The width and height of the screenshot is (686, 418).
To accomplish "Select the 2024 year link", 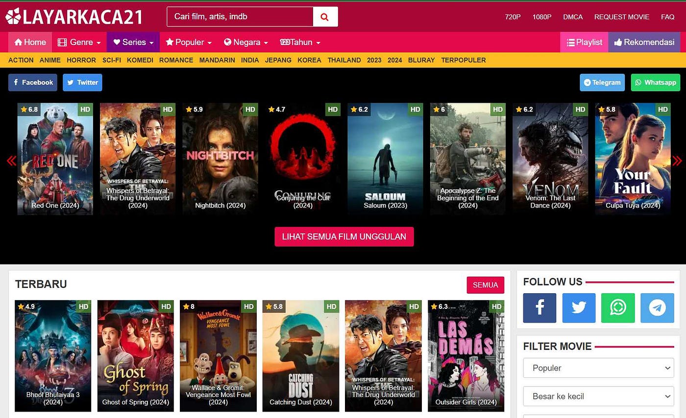I will [x=395, y=60].
